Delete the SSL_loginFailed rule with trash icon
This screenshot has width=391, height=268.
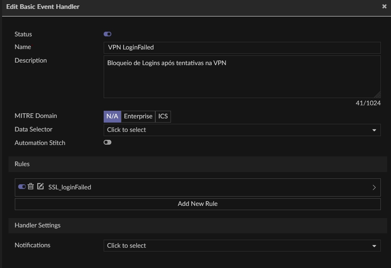31,186
